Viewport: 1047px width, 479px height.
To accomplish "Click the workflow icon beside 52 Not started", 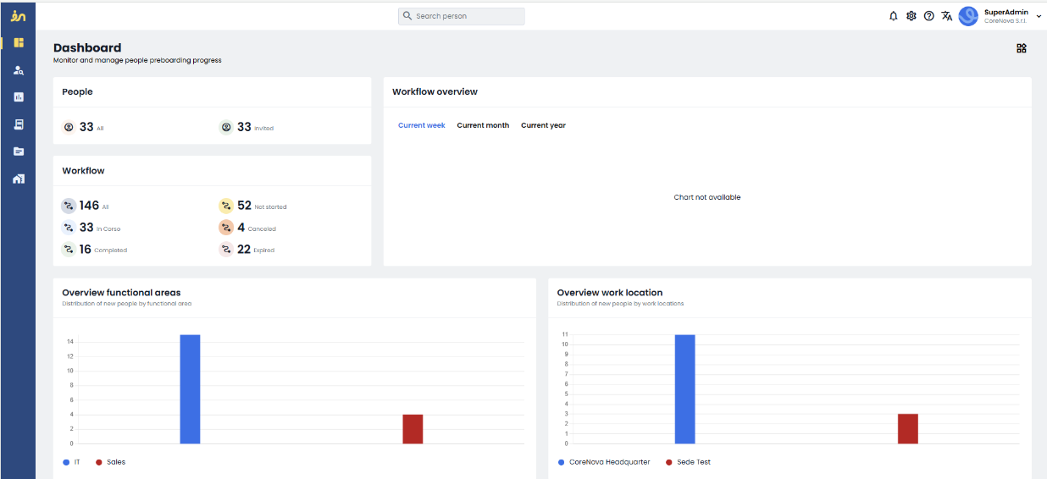I will pyautogui.click(x=226, y=206).
